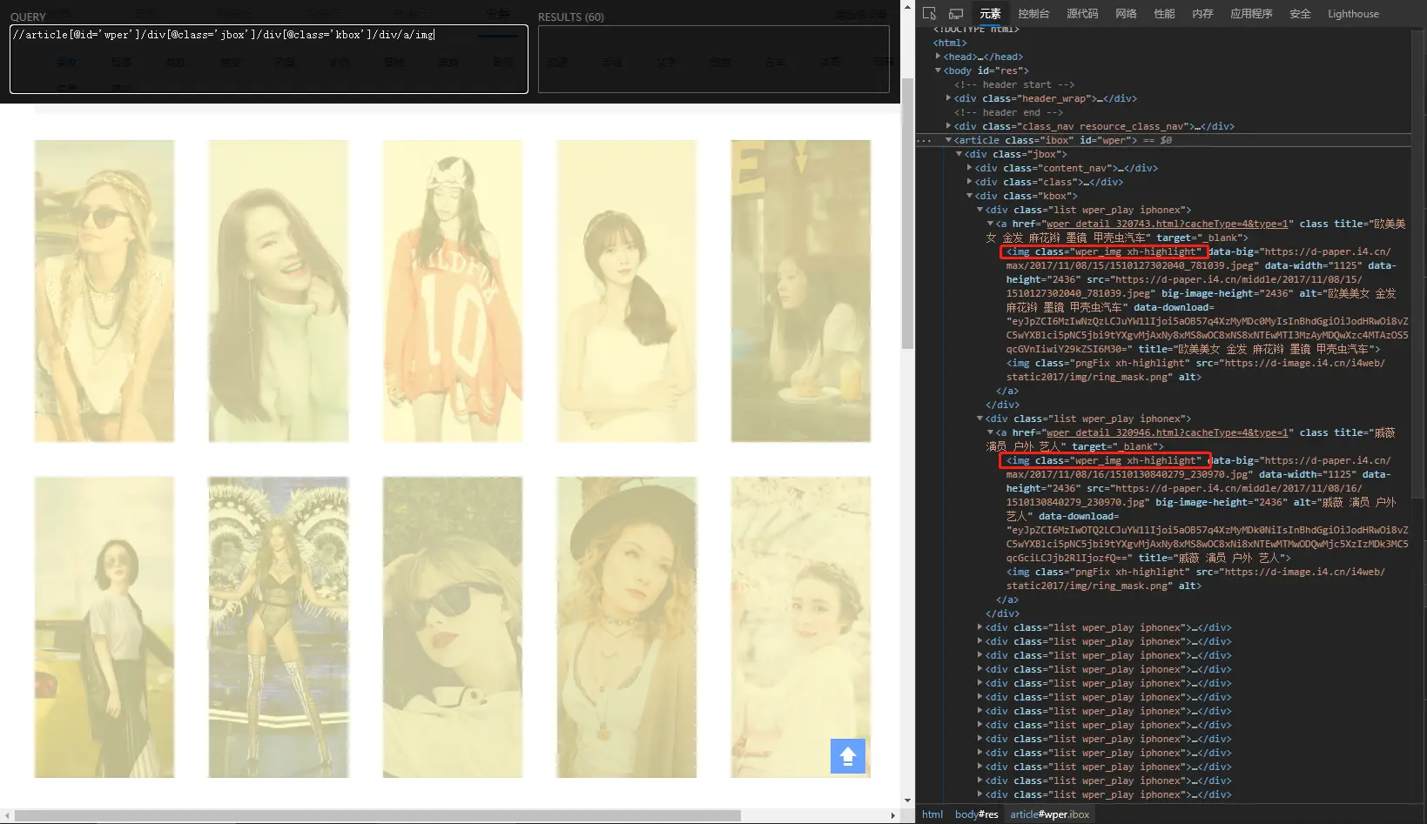1427x824 pixels.
Task: Switch to the 控制台 console tab
Action: [x=1033, y=13]
